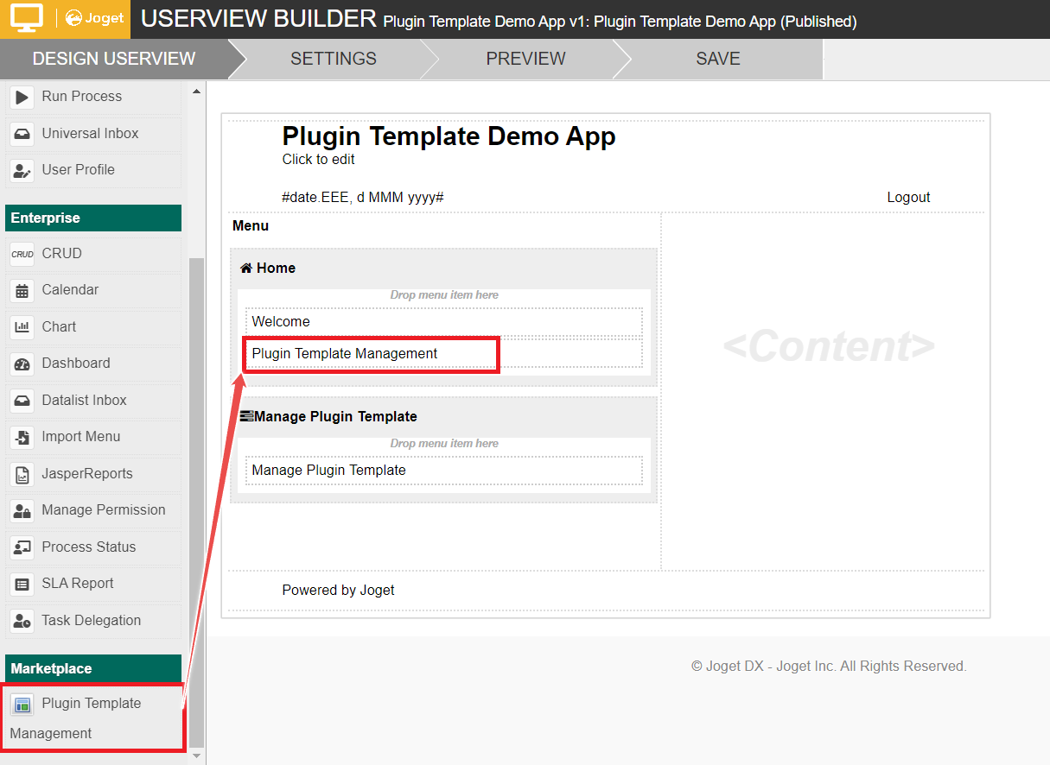This screenshot has height=765, width=1050.
Task: Click the Powered by Joget footer text
Action: click(338, 591)
